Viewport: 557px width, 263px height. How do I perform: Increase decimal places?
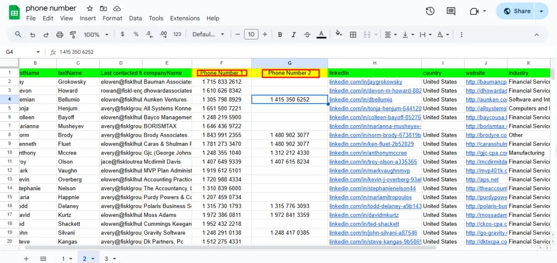click(163, 34)
